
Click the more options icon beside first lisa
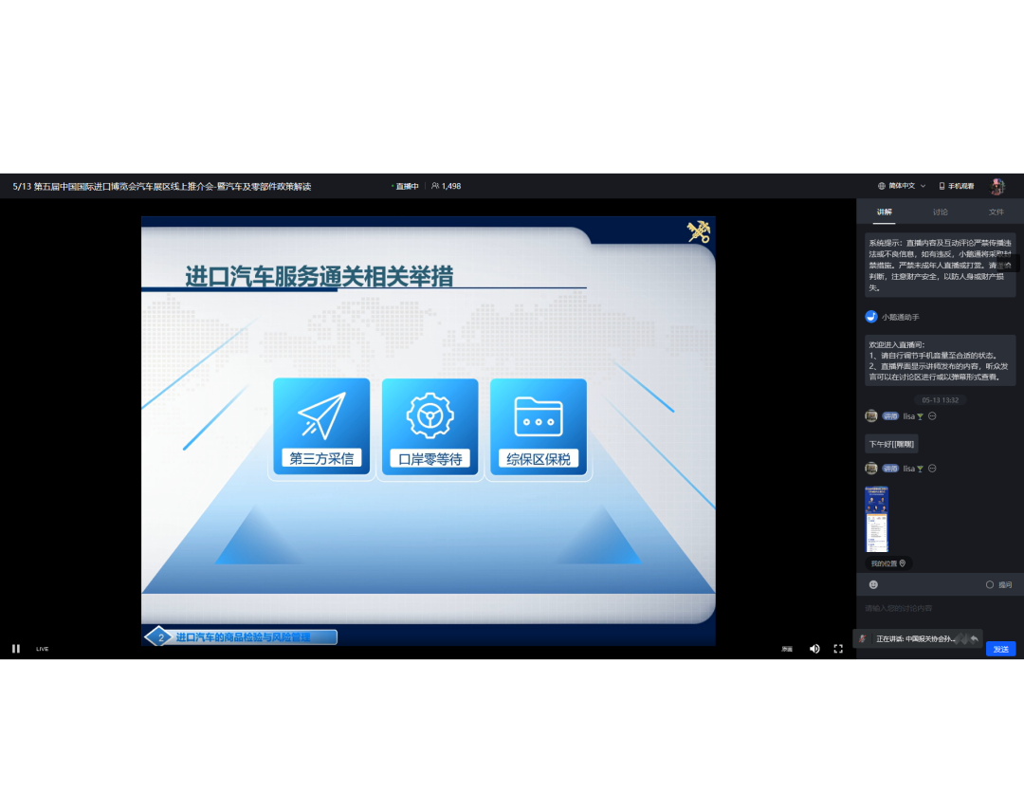[932, 416]
